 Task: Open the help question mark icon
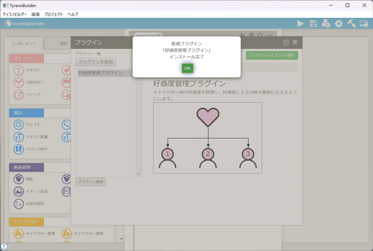4,247
